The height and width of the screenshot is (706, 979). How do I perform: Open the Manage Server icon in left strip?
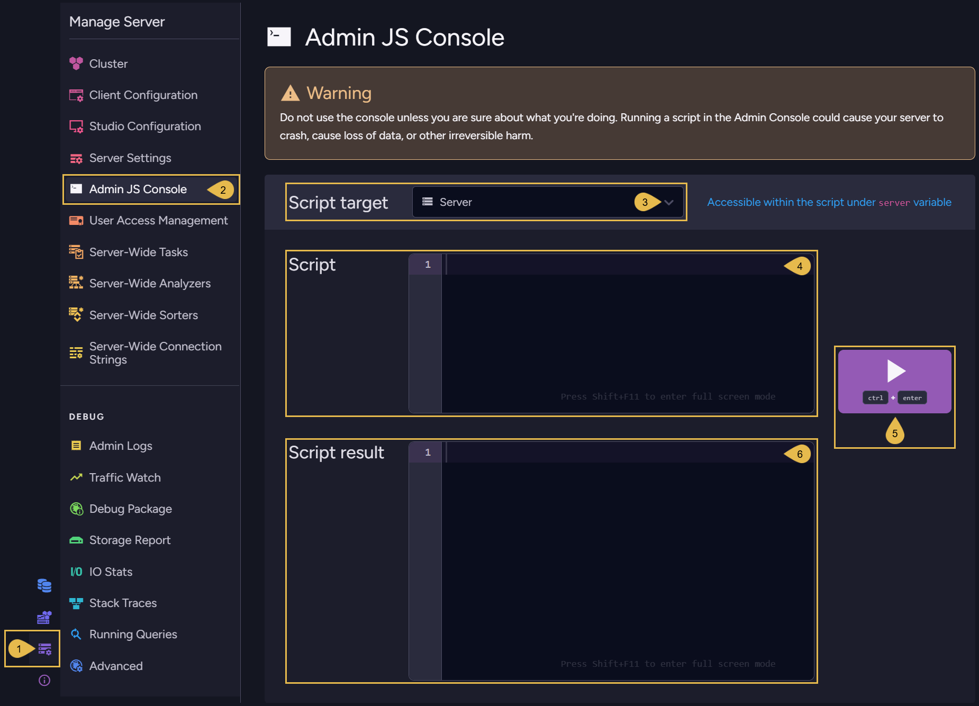click(x=44, y=649)
